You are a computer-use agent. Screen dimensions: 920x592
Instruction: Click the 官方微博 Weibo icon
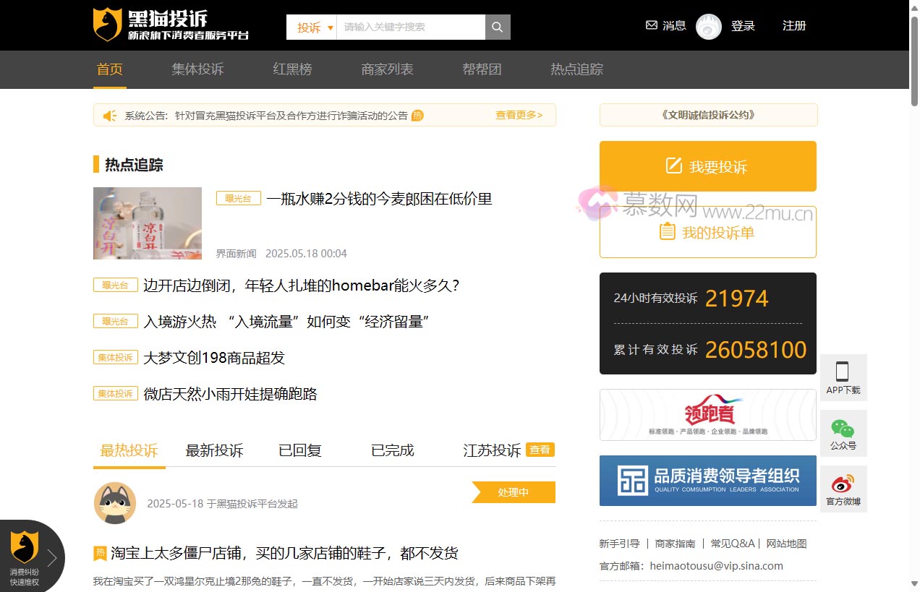point(843,484)
